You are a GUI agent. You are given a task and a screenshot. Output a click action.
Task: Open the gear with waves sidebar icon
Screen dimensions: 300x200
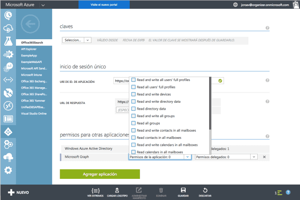(x=8, y=54)
